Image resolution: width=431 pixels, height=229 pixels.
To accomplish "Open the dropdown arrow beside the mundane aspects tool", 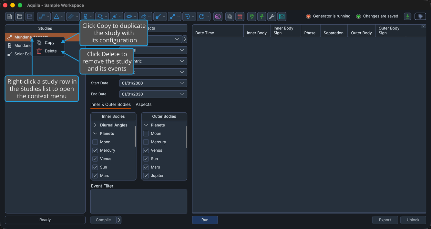I will click(48, 16).
